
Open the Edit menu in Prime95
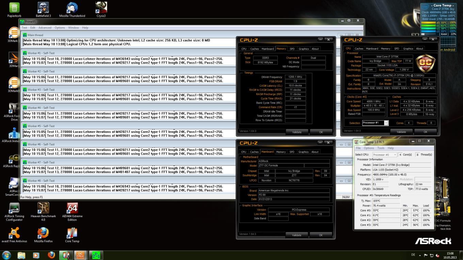coord(33,28)
